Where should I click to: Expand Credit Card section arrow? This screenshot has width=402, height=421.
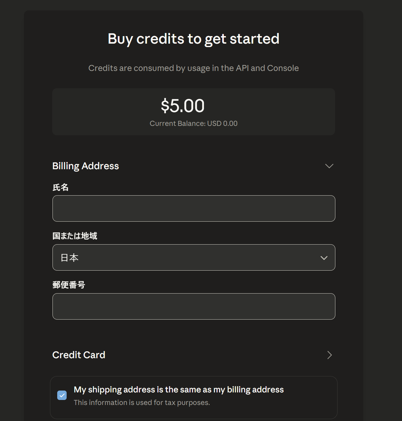click(x=329, y=355)
